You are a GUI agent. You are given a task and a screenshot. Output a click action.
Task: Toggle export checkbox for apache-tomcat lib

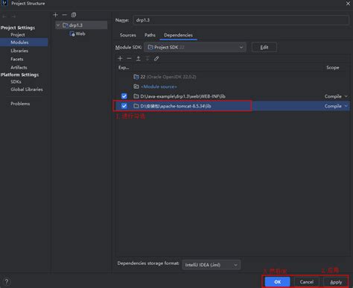pyautogui.click(x=124, y=106)
